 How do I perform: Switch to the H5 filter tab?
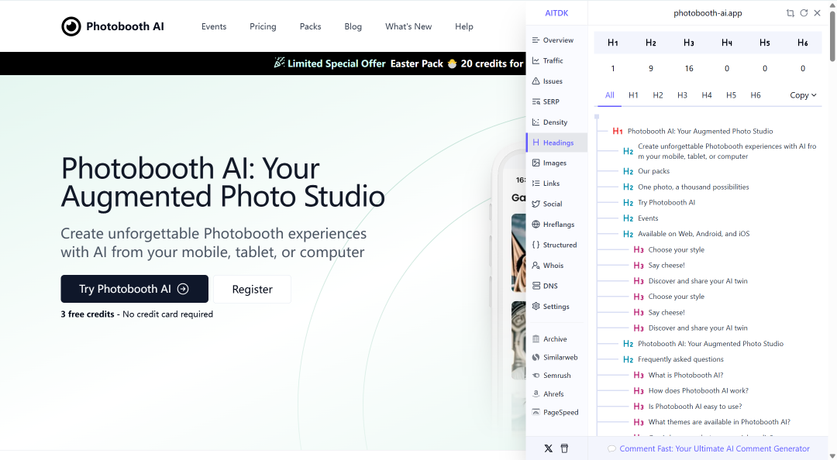point(731,95)
